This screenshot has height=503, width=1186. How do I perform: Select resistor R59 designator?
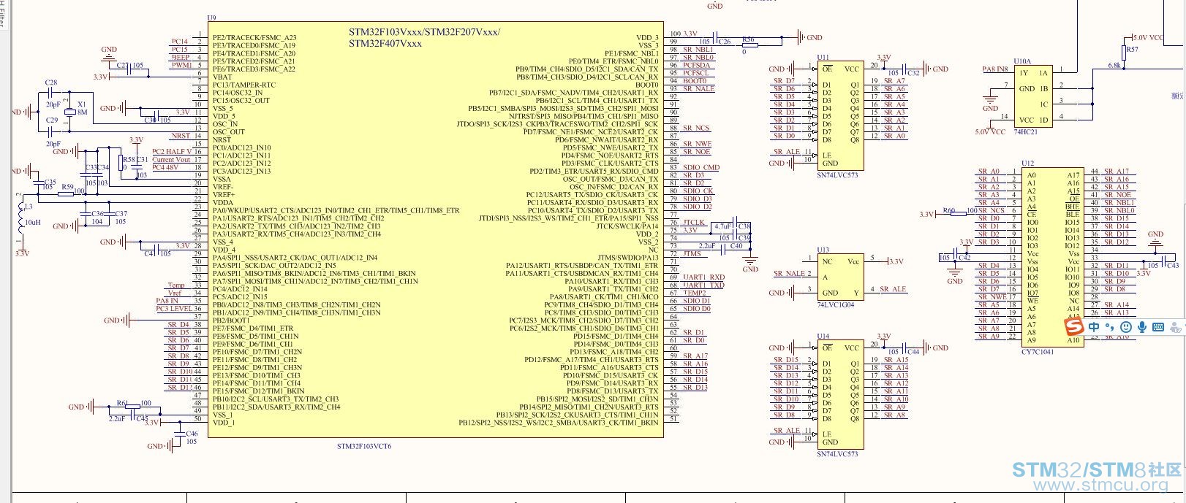[67, 187]
